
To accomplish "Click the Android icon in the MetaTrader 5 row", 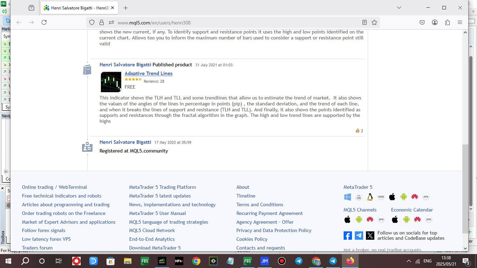I will (404, 197).
